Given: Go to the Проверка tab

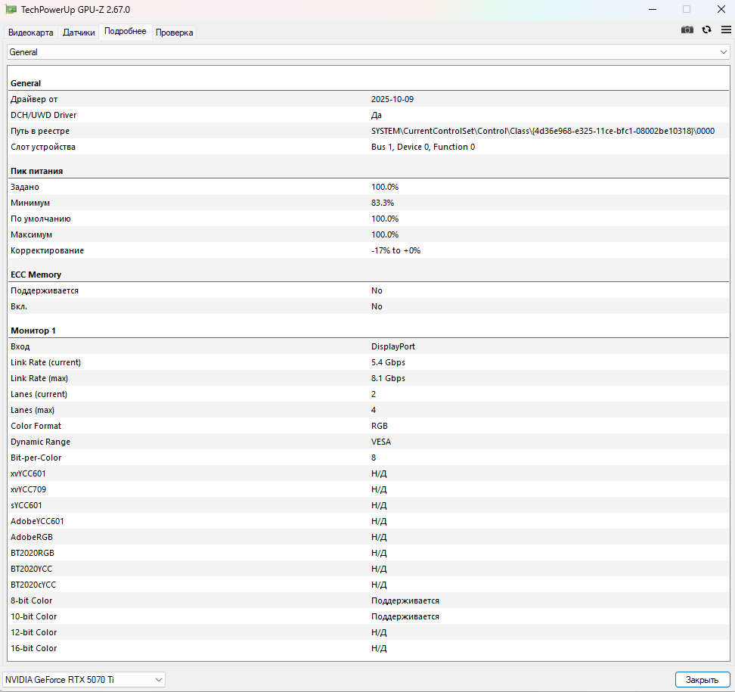Looking at the screenshot, I should (x=174, y=33).
